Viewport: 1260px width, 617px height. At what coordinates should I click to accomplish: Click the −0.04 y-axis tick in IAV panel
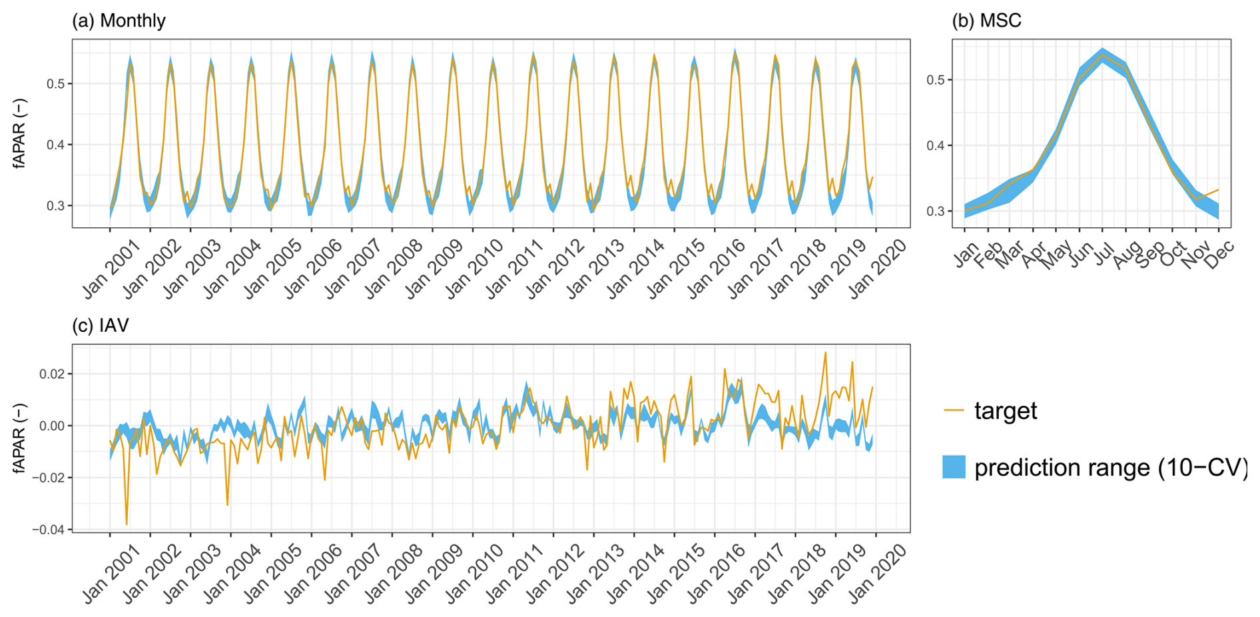coord(48,530)
